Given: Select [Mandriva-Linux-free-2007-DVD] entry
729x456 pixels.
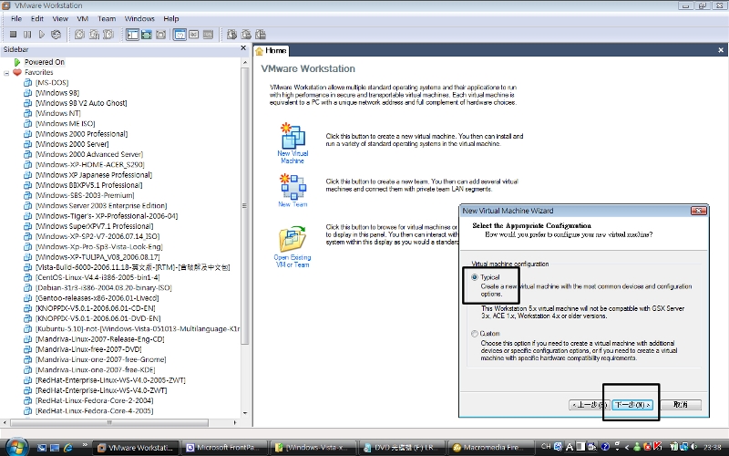Looking at the screenshot, I should [88, 349].
